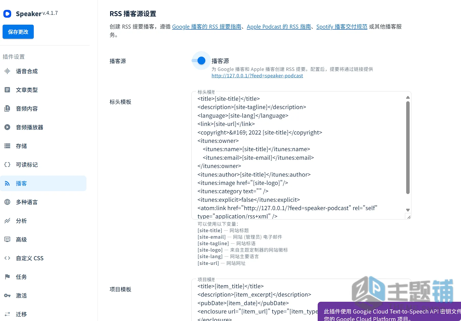Select the active 播客 tab
The width and height of the screenshot is (461, 321).
pyautogui.click(x=43, y=183)
